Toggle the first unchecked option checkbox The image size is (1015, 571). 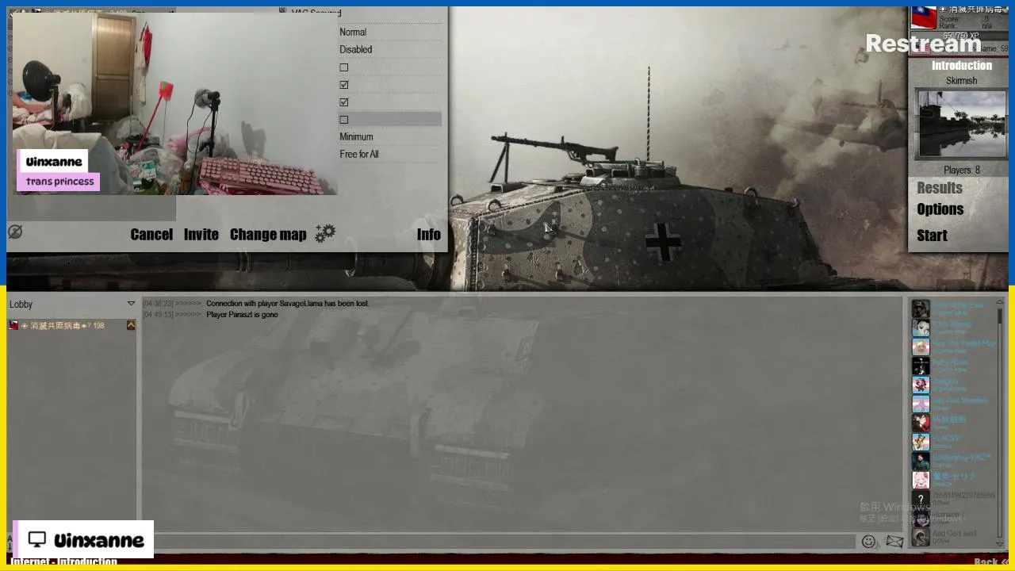(x=343, y=67)
